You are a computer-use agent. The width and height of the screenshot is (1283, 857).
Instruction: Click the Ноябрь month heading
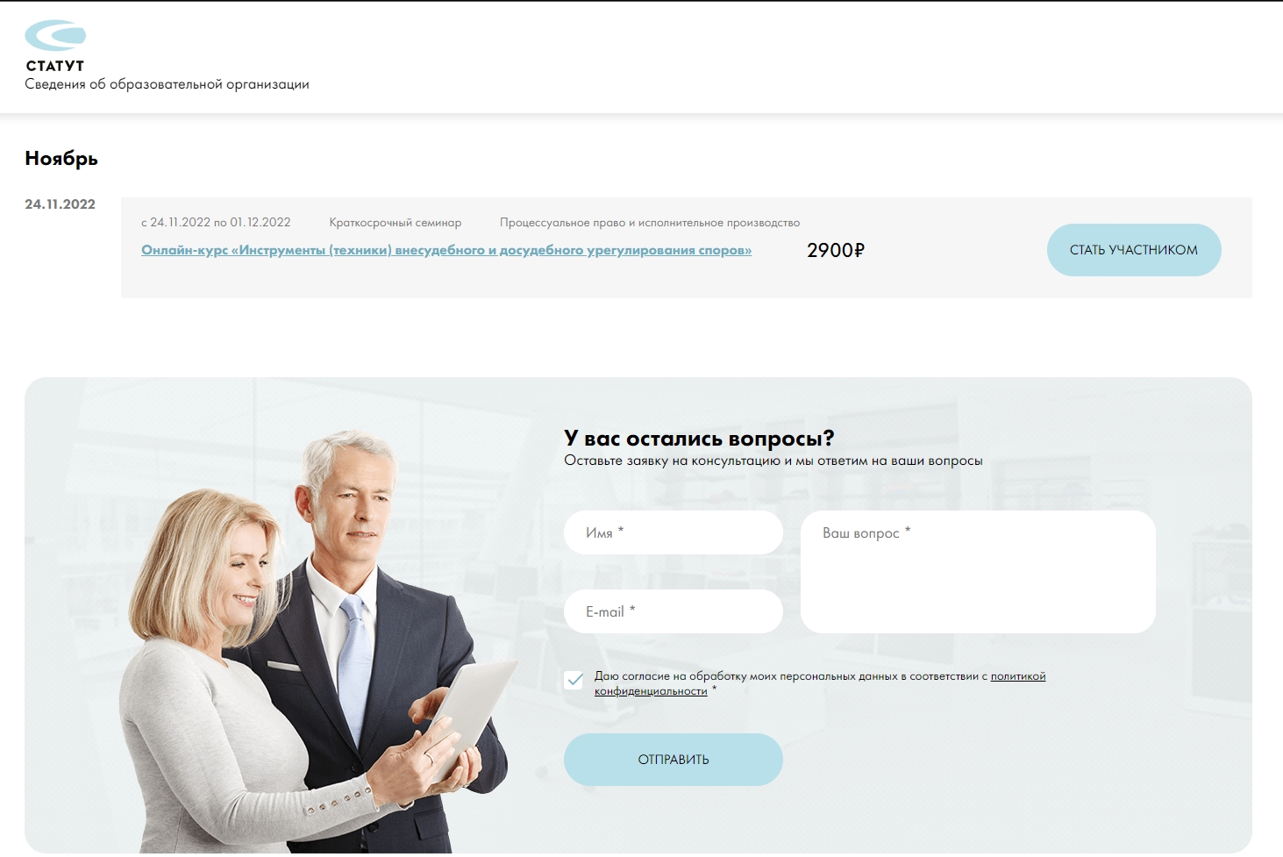pyautogui.click(x=61, y=159)
